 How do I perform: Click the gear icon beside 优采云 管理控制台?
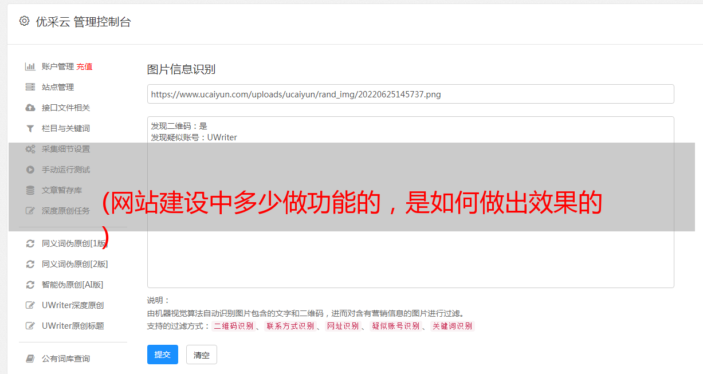tap(24, 21)
